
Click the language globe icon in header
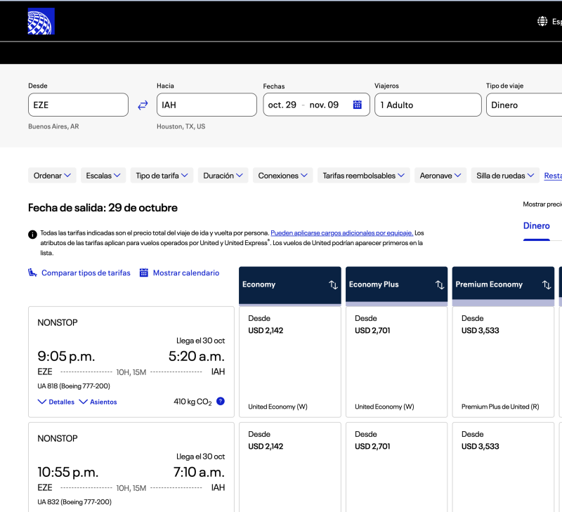tap(542, 22)
